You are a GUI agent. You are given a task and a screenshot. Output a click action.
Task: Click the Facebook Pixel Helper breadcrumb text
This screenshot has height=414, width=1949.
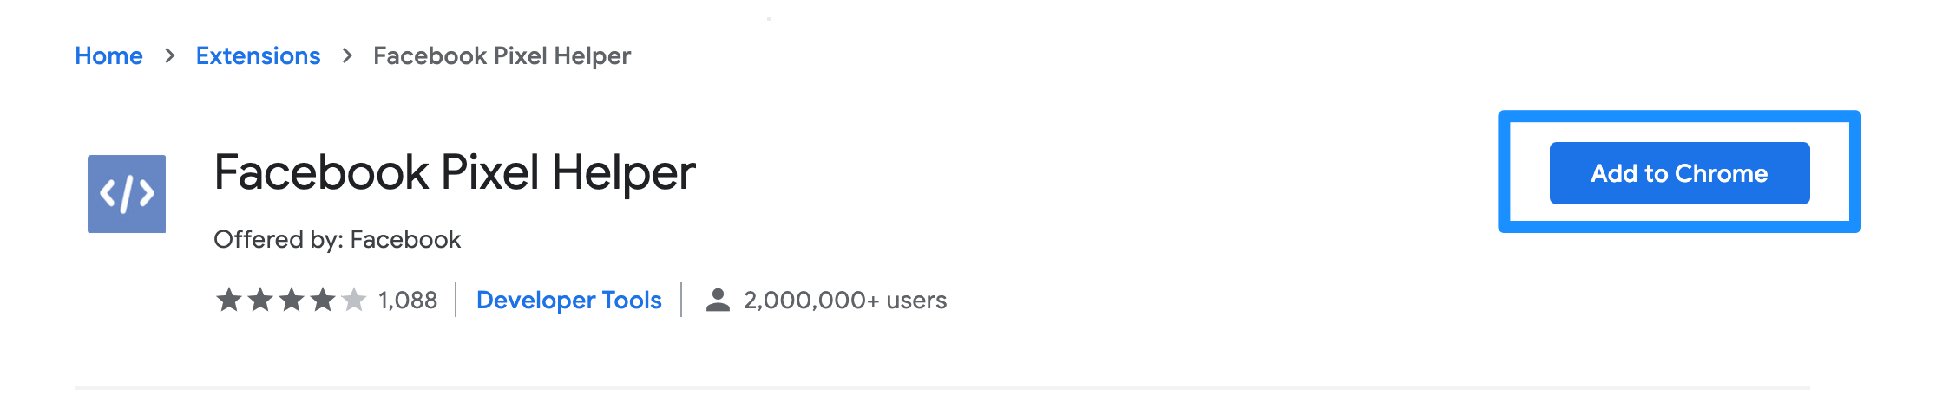pos(502,55)
